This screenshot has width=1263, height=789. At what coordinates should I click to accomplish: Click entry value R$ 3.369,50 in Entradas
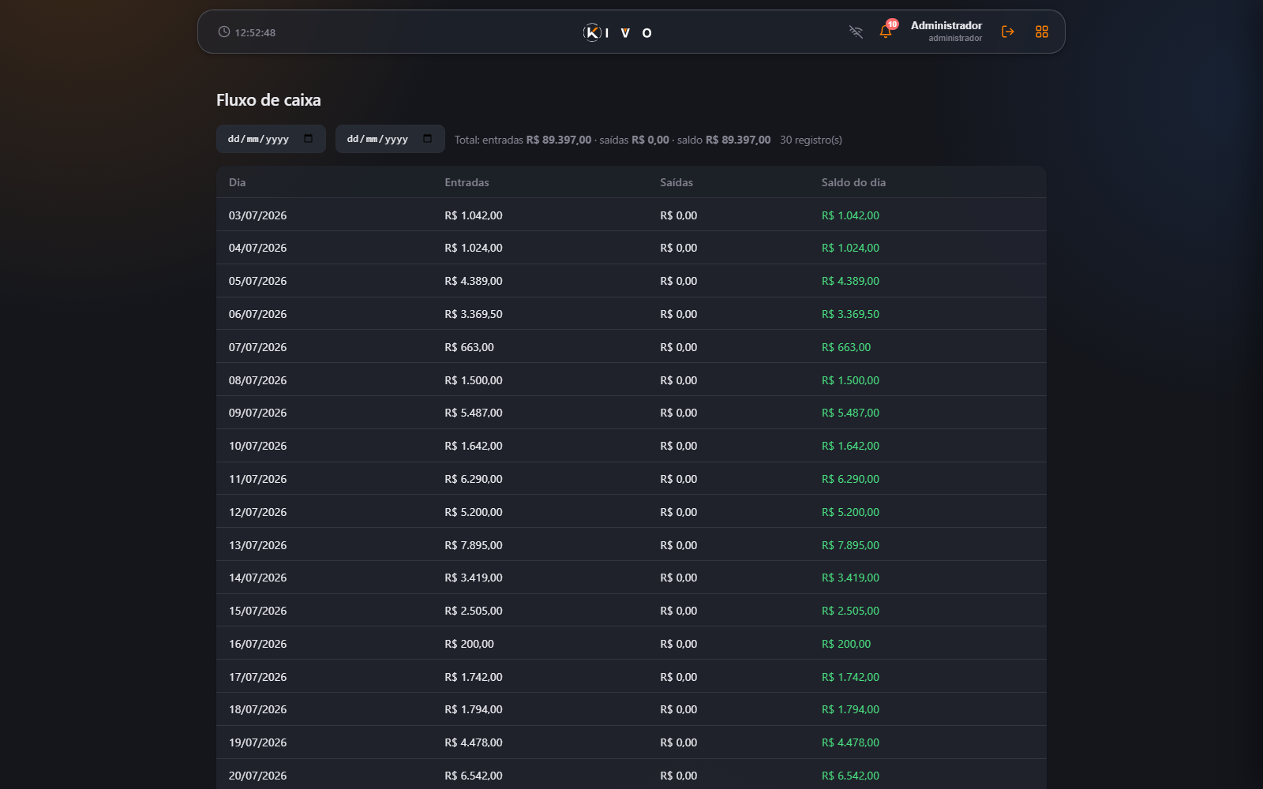pos(473,314)
